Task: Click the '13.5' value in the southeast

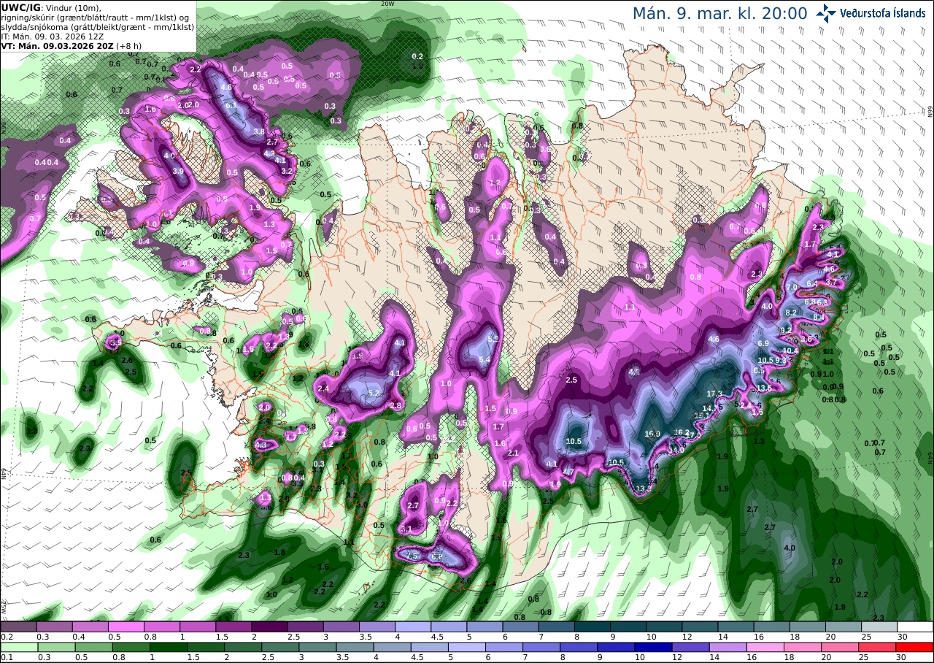Action: [x=763, y=387]
